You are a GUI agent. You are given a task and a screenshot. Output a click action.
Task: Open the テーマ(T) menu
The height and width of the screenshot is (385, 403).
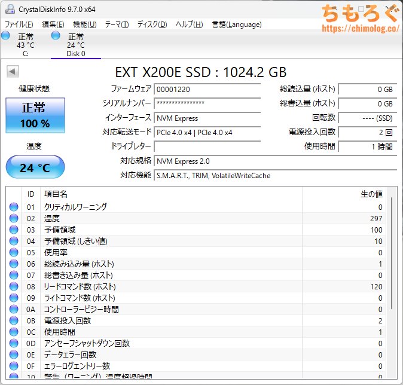pos(117,25)
